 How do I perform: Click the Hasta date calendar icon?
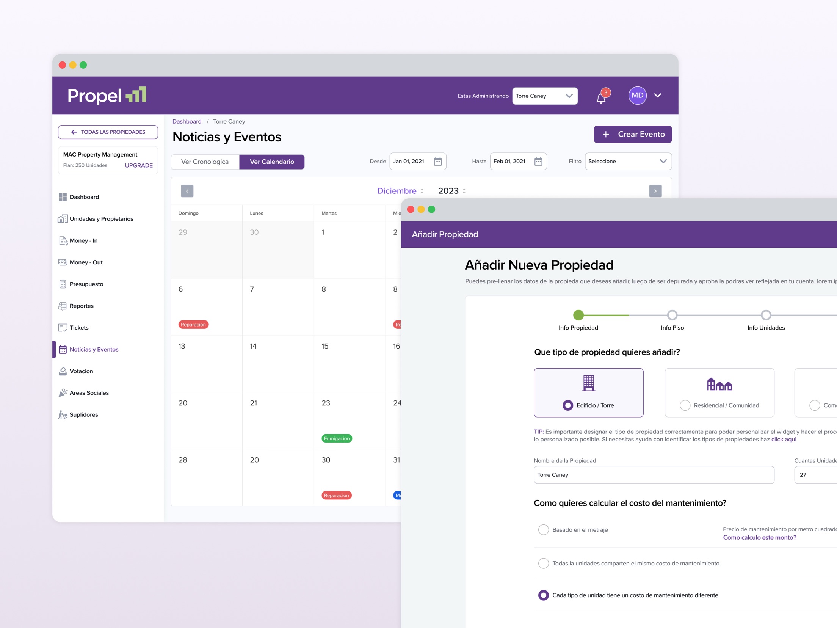point(538,162)
